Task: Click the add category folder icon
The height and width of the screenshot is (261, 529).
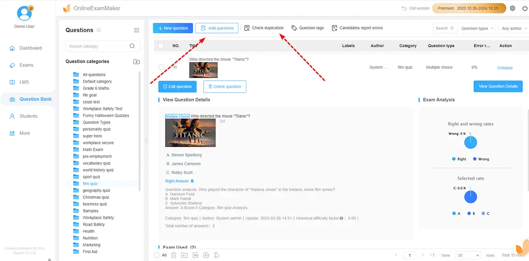Action: (x=136, y=62)
